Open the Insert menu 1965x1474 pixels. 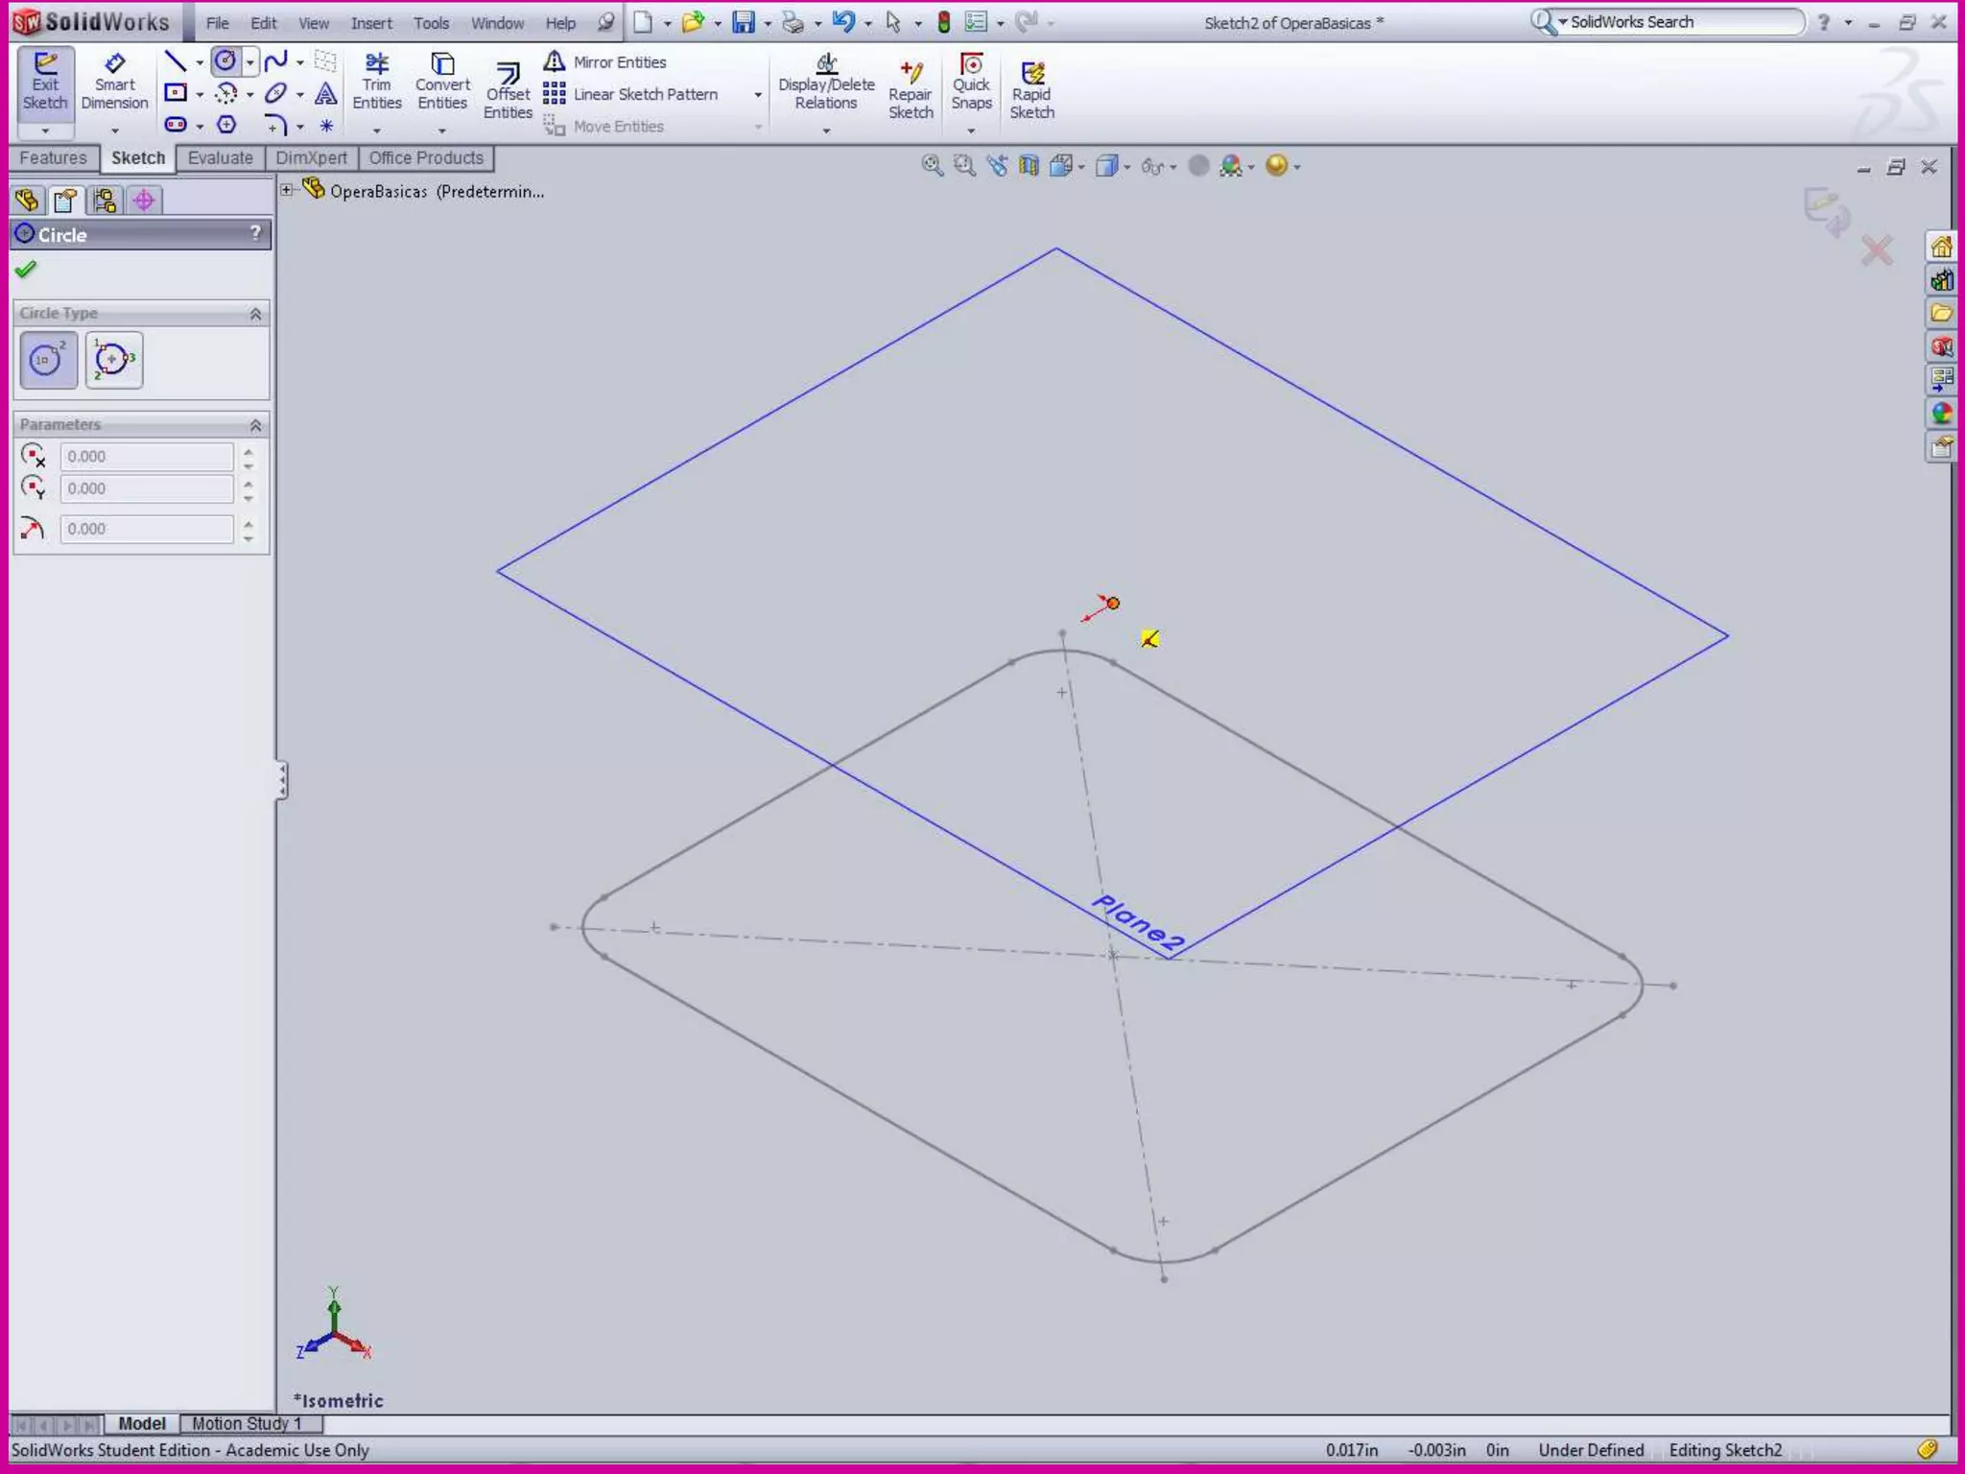(370, 23)
